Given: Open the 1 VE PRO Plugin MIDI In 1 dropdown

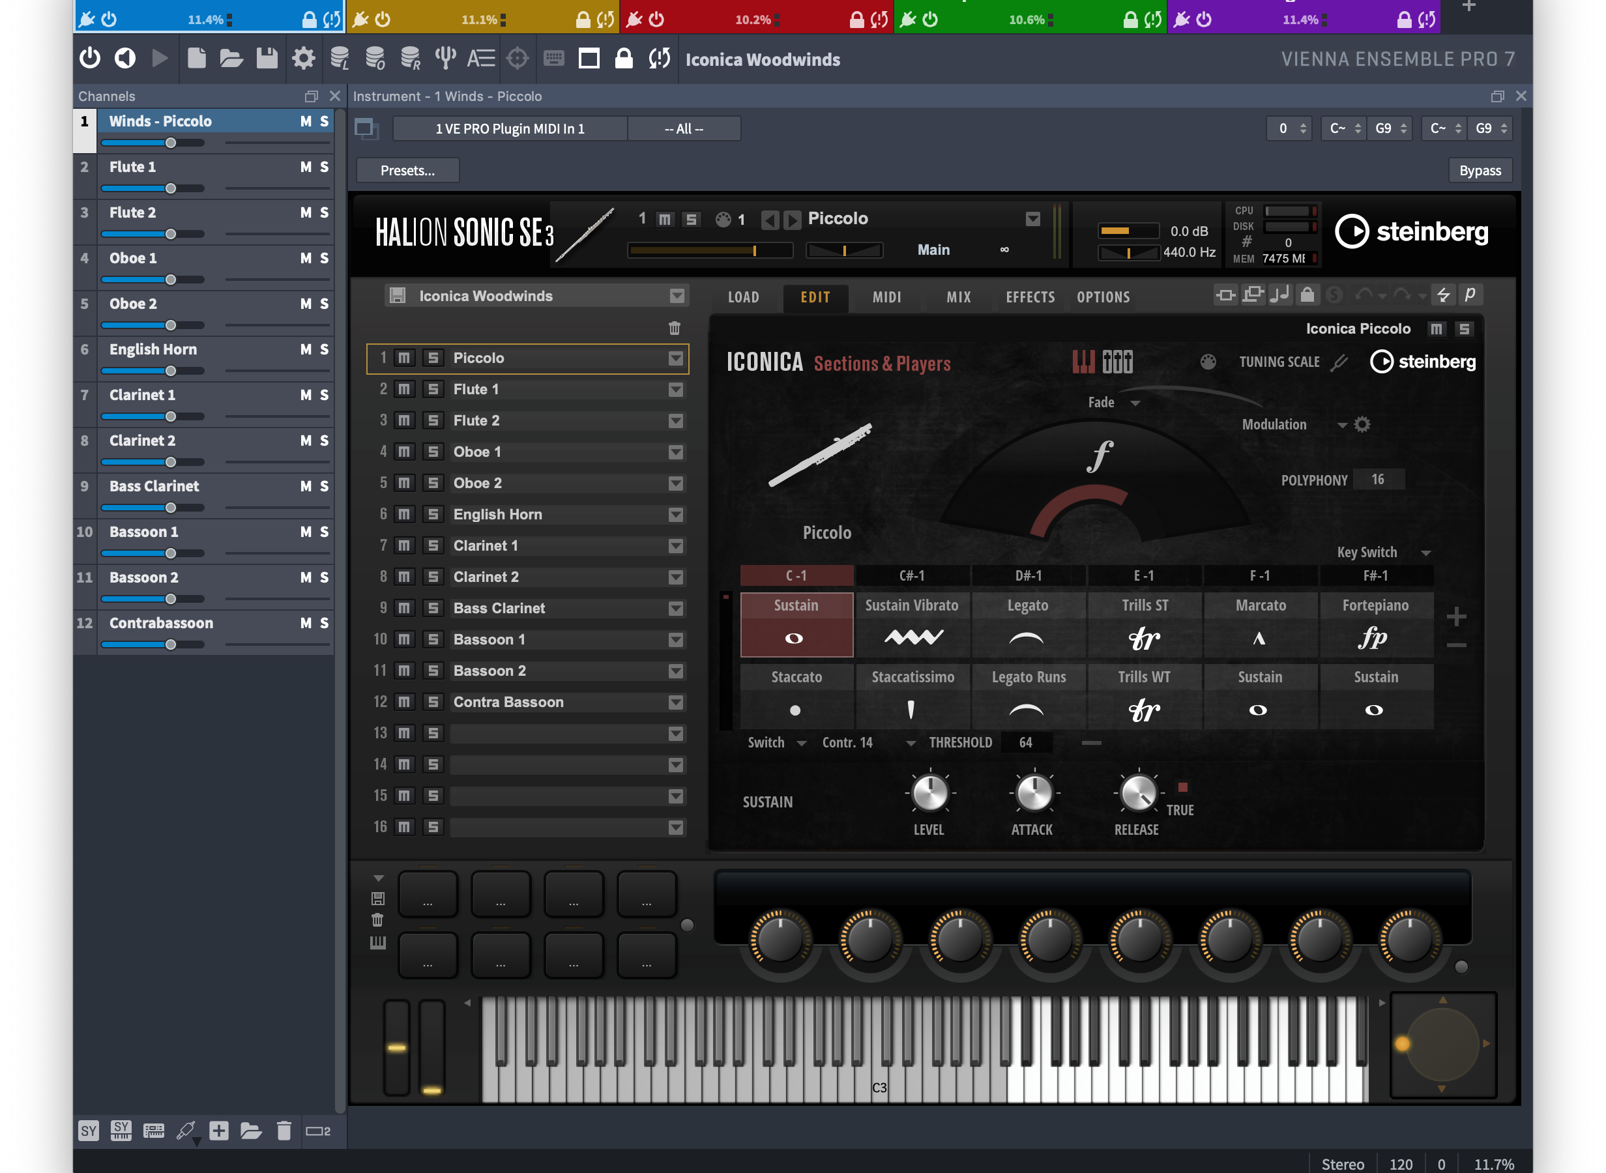Looking at the screenshot, I should point(510,128).
